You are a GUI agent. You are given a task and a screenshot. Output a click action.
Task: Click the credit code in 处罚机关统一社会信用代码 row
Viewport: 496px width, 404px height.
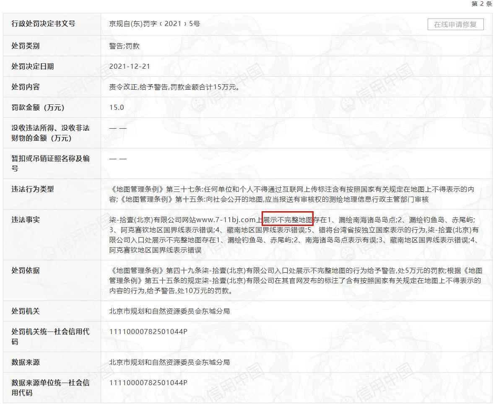click(148, 332)
